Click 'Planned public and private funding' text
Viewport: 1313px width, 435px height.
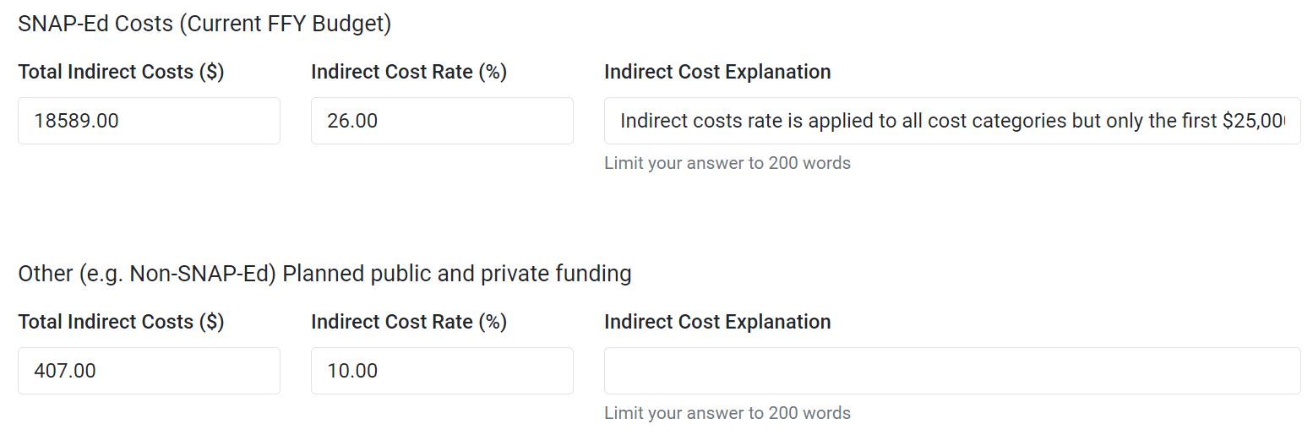[457, 274]
